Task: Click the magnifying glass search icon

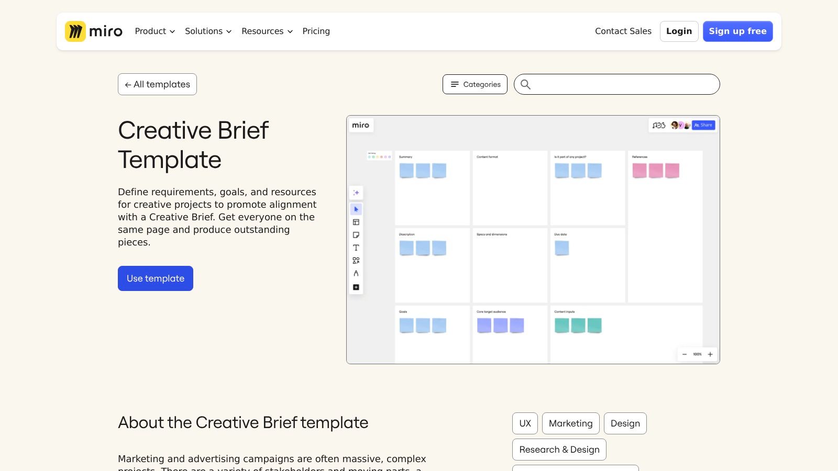Action: point(525,84)
